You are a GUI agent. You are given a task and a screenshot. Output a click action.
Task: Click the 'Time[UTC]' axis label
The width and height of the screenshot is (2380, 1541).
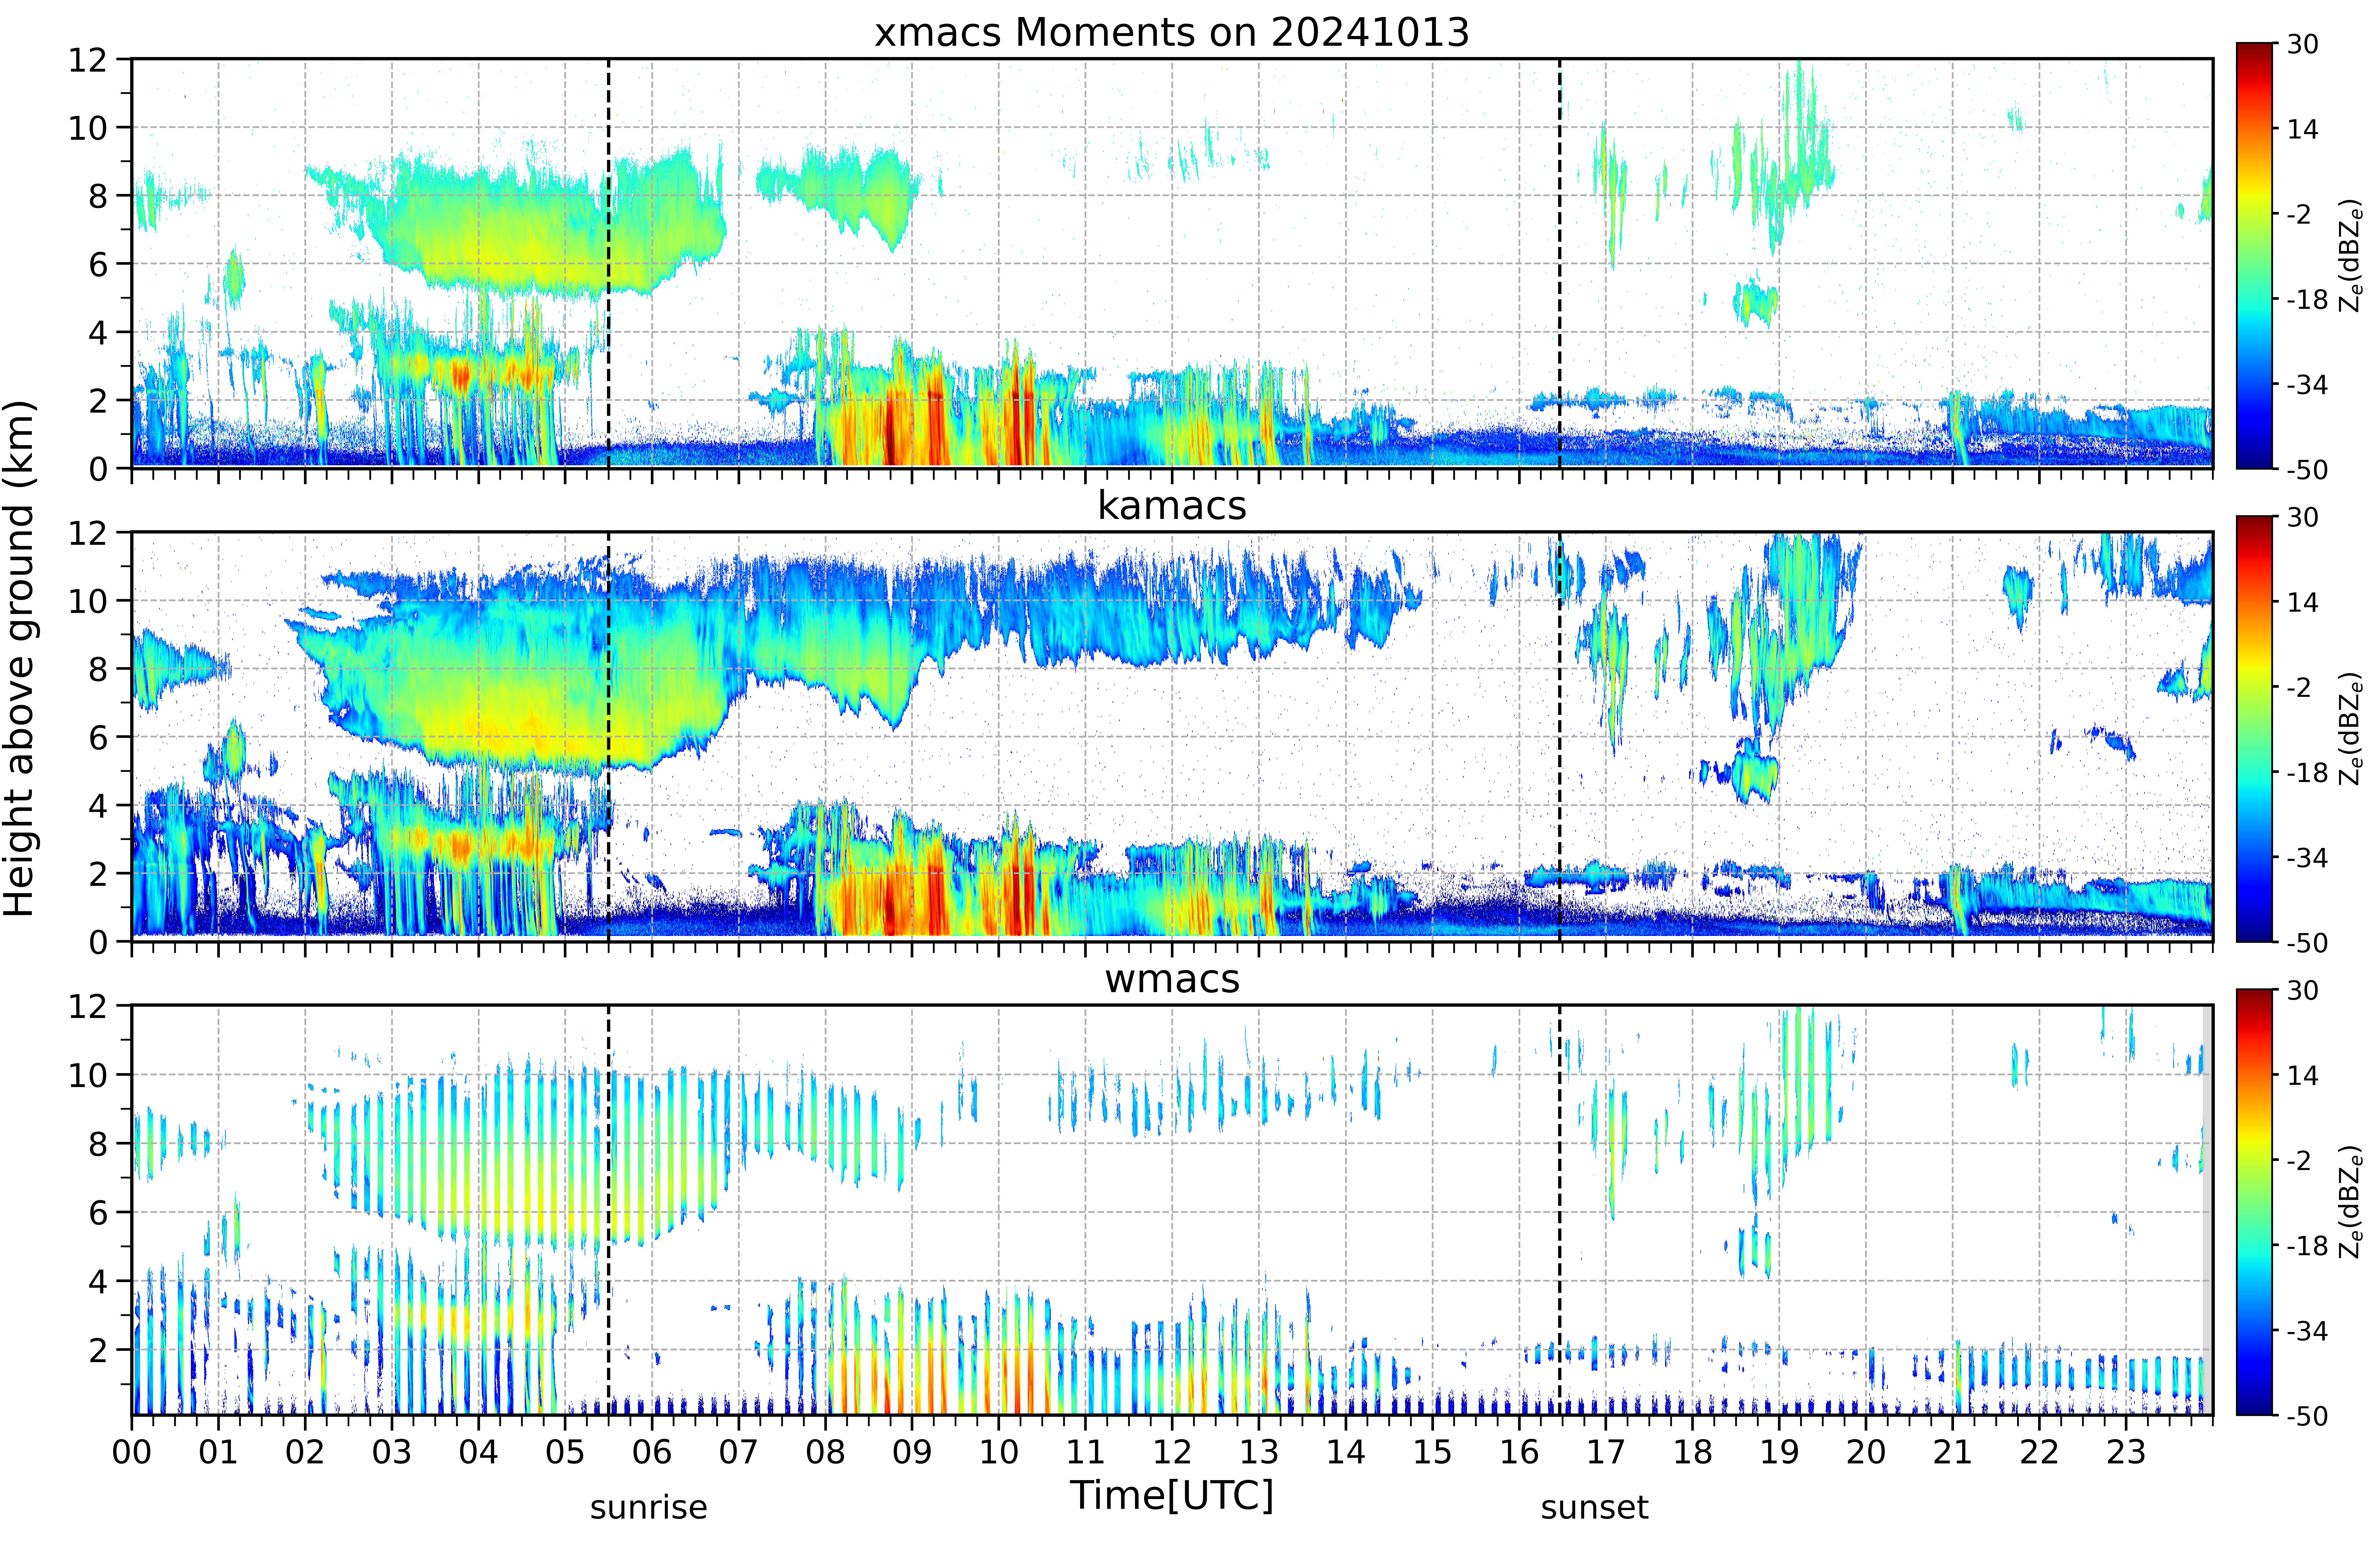(x=1172, y=1496)
